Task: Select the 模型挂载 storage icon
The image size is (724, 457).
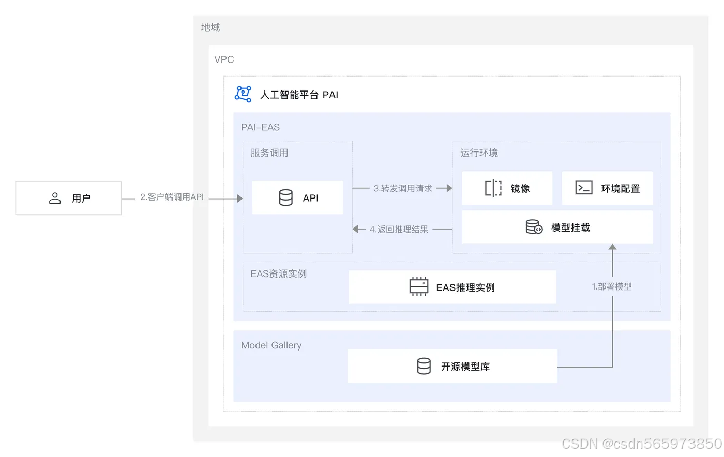Action: (x=534, y=226)
